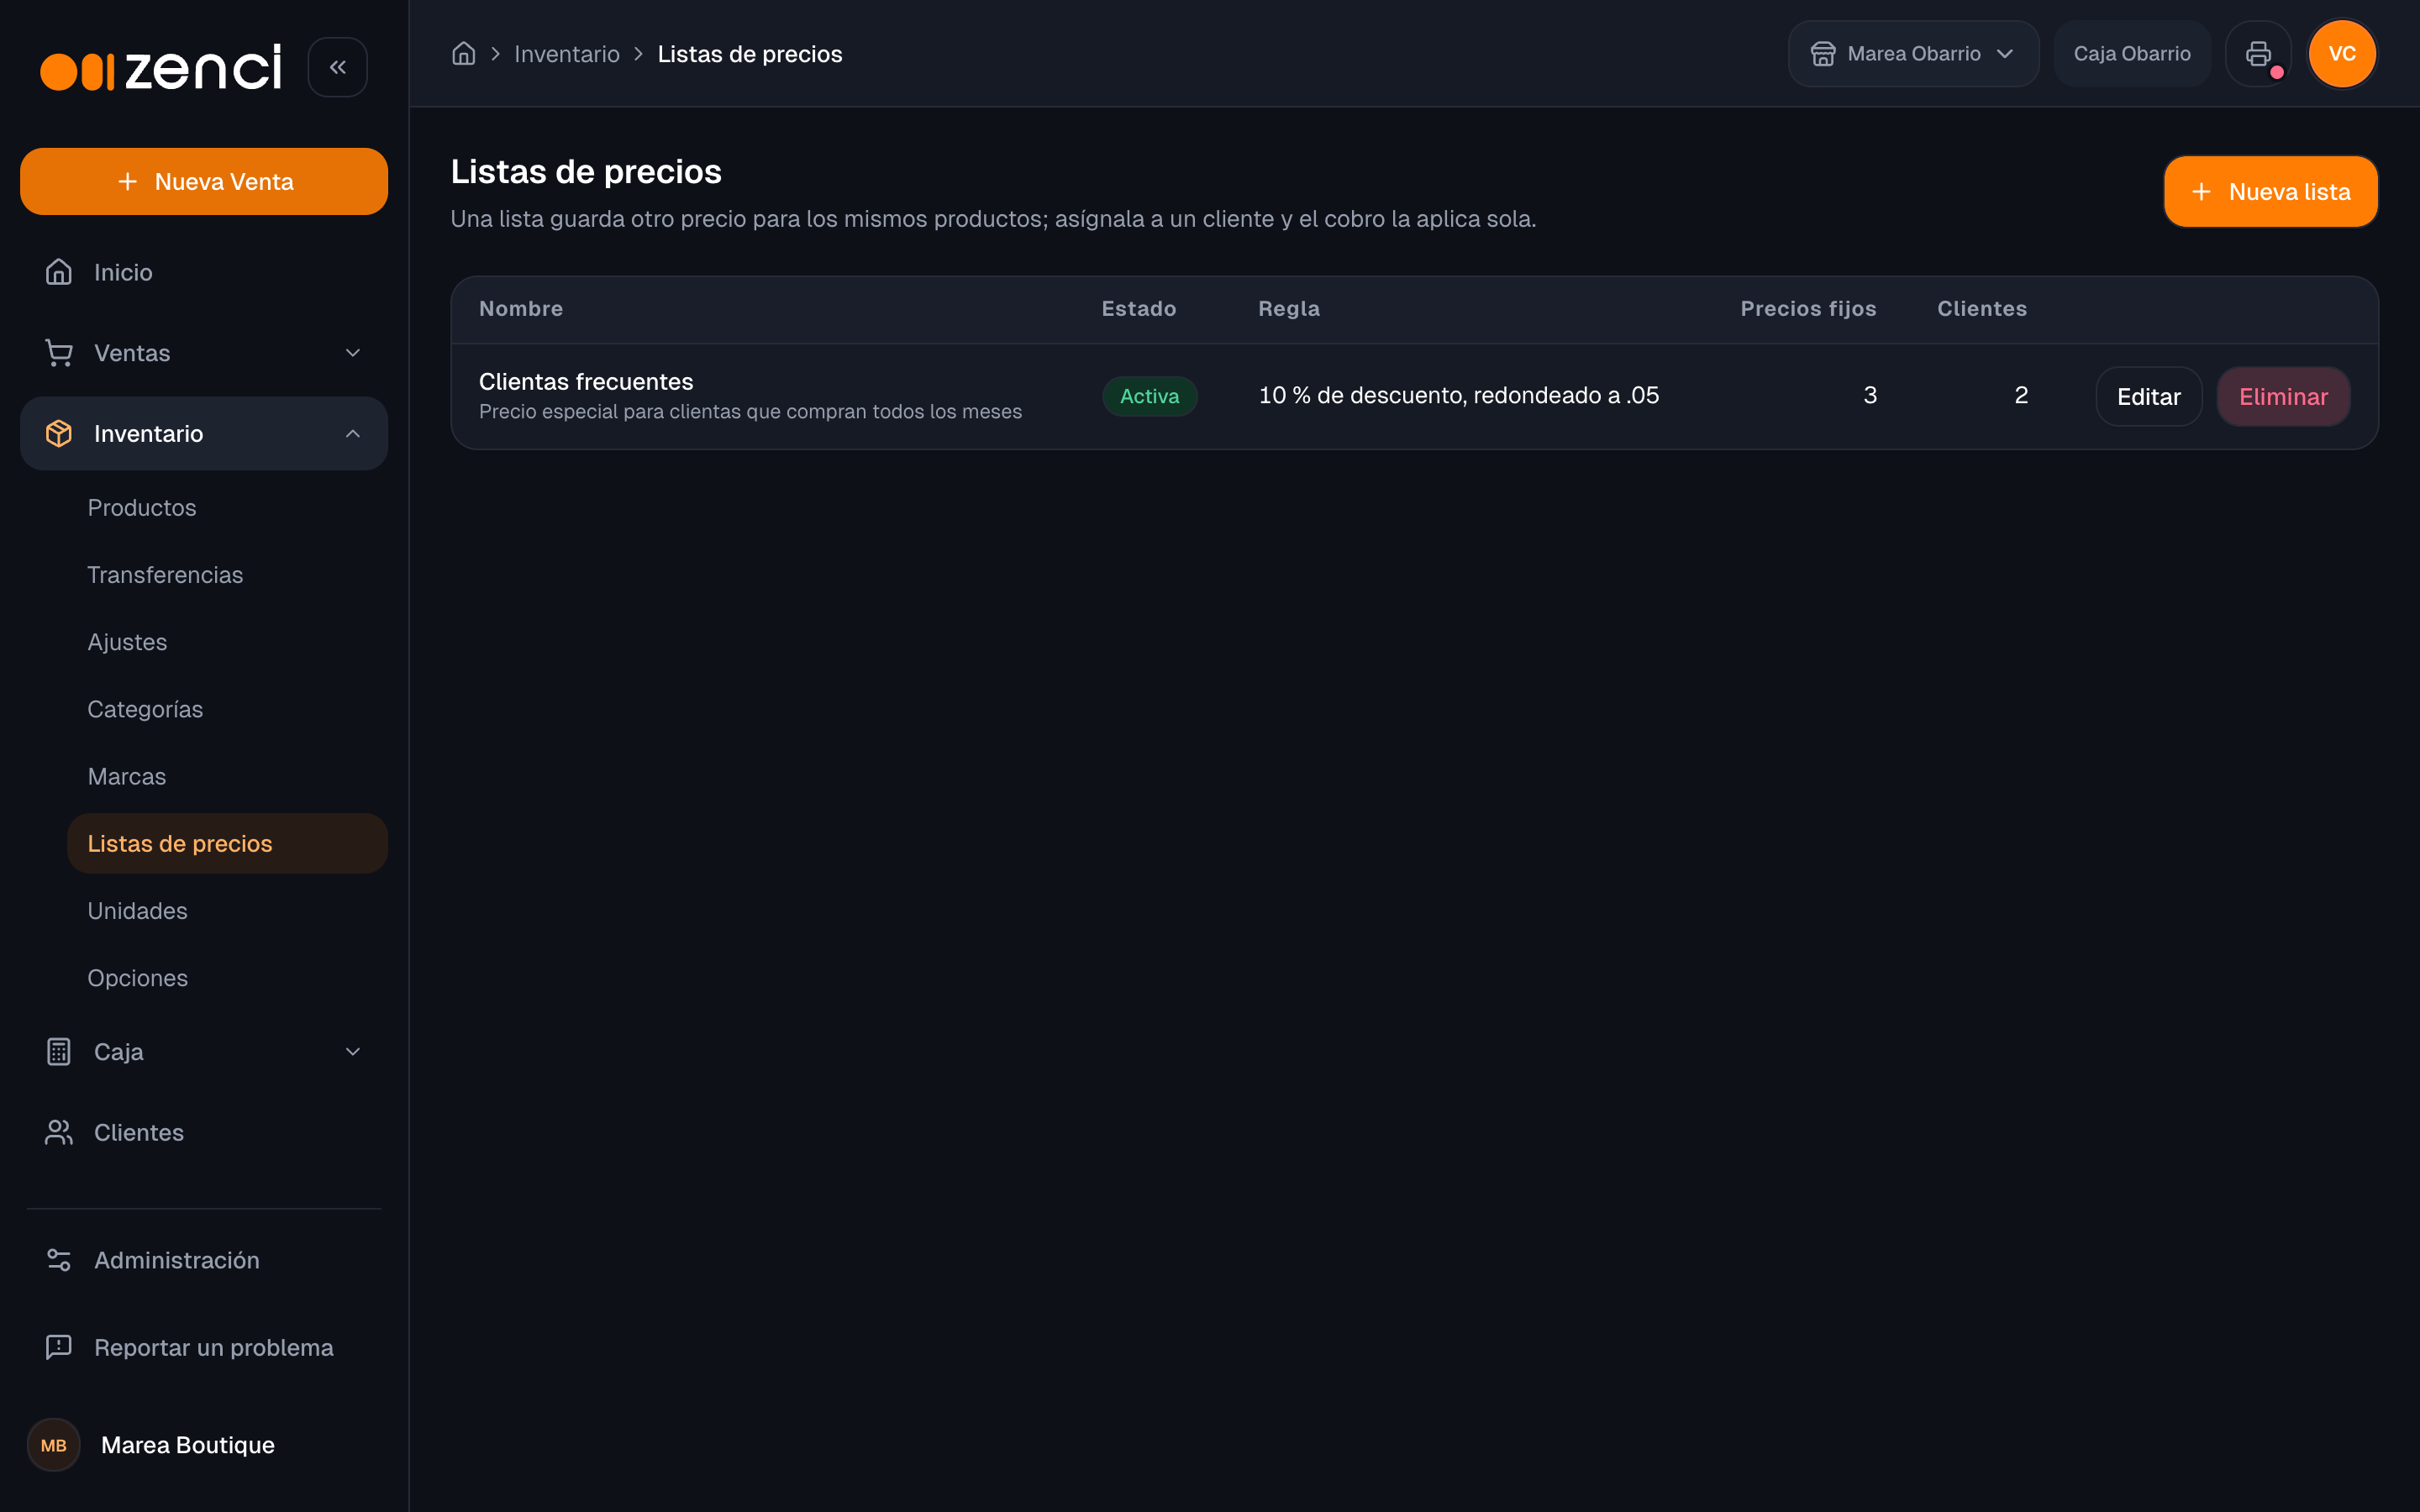Click the Inicio house icon in sidebar
The width and height of the screenshot is (2420, 1512).
[x=59, y=272]
